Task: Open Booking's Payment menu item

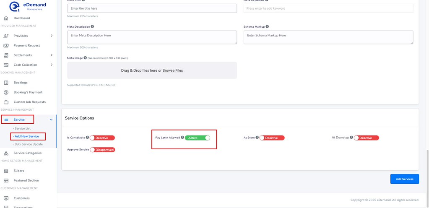Action: pyautogui.click(x=29, y=92)
